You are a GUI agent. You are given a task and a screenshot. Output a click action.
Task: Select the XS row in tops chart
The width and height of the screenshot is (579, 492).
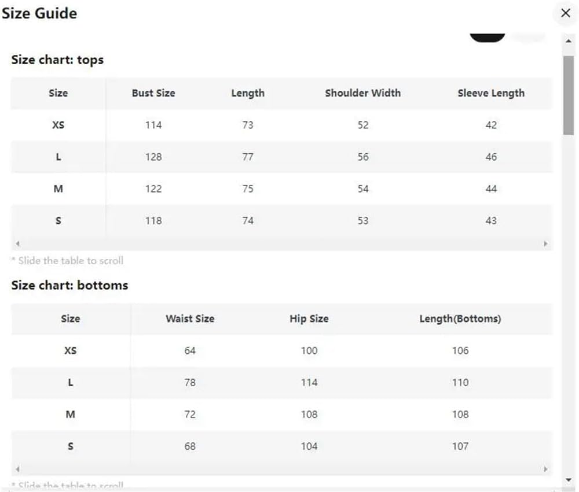coord(282,125)
